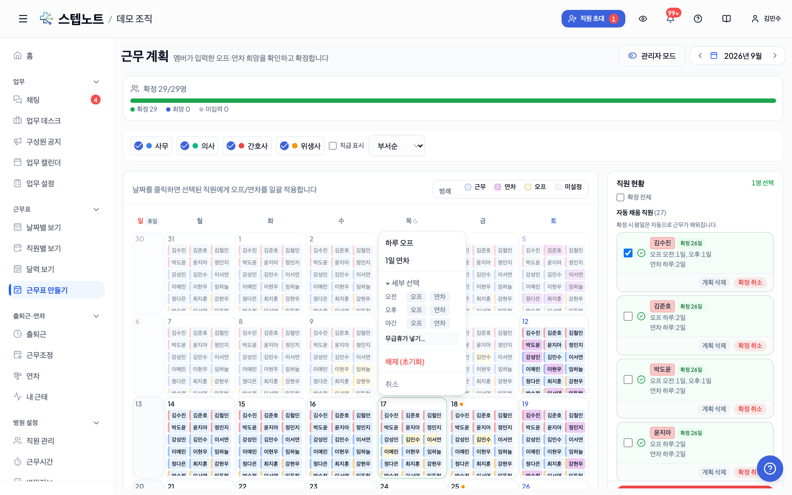Choose 취소 in popup menu
The width and height of the screenshot is (792, 495).
[x=422, y=384]
